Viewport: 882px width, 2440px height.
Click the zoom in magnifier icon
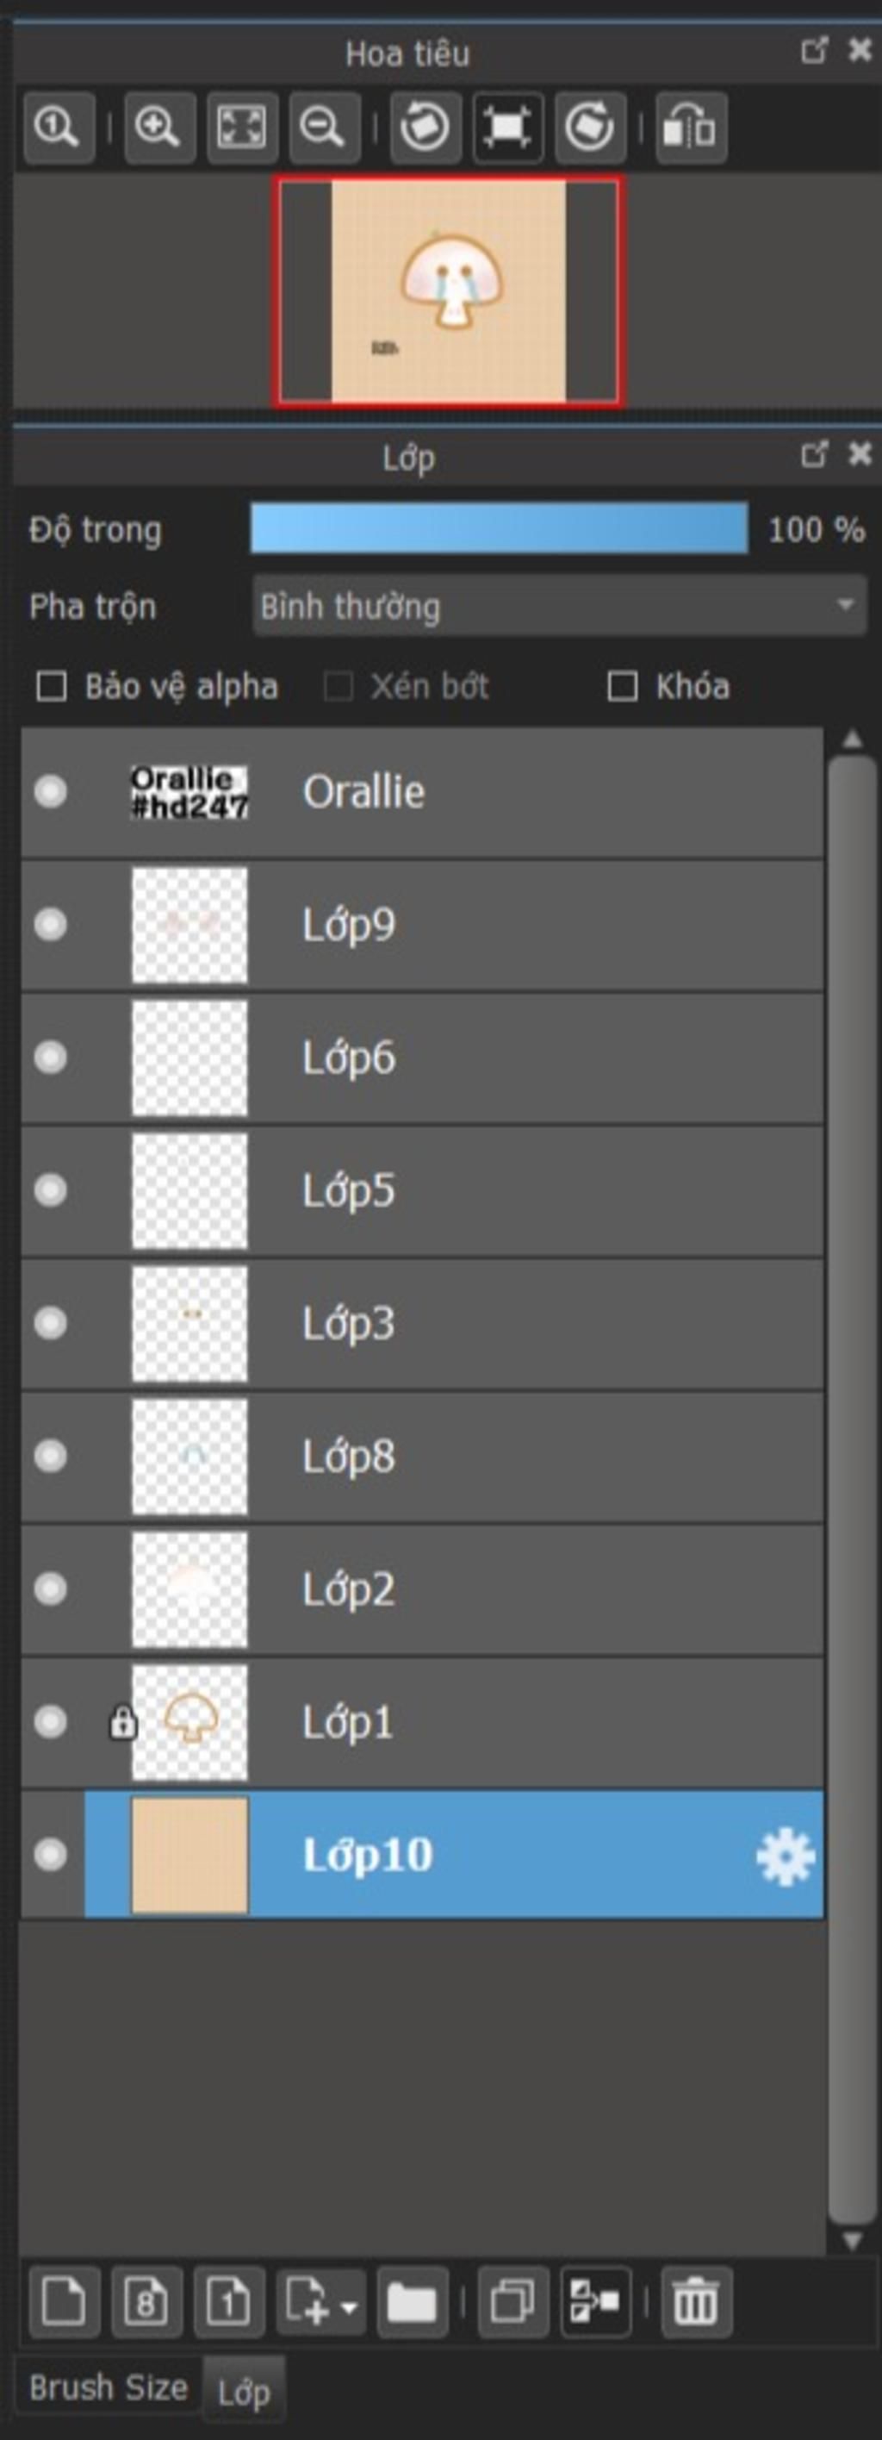pyautogui.click(x=159, y=127)
